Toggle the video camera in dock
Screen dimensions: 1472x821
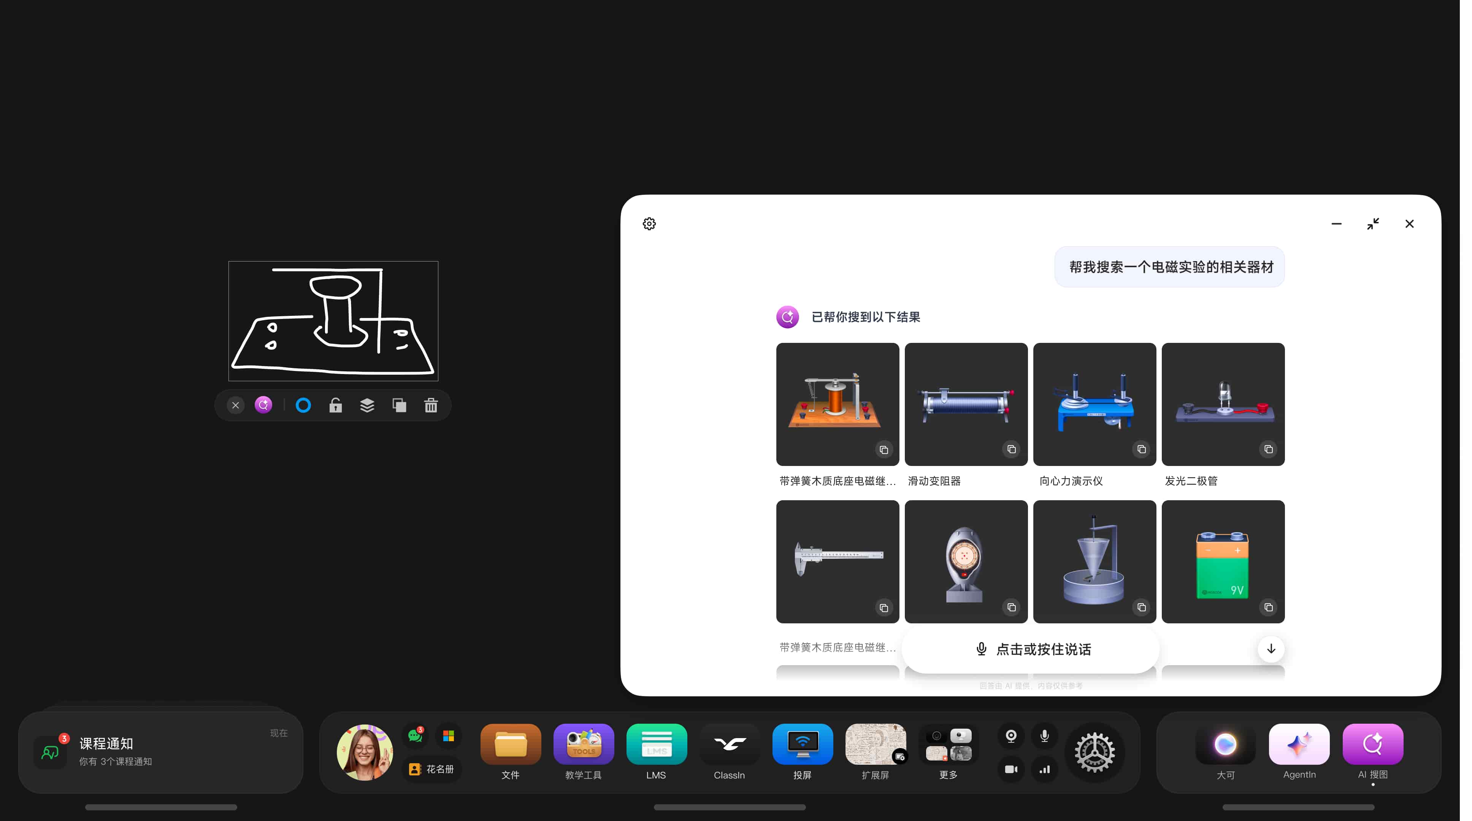click(x=1011, y=769)
